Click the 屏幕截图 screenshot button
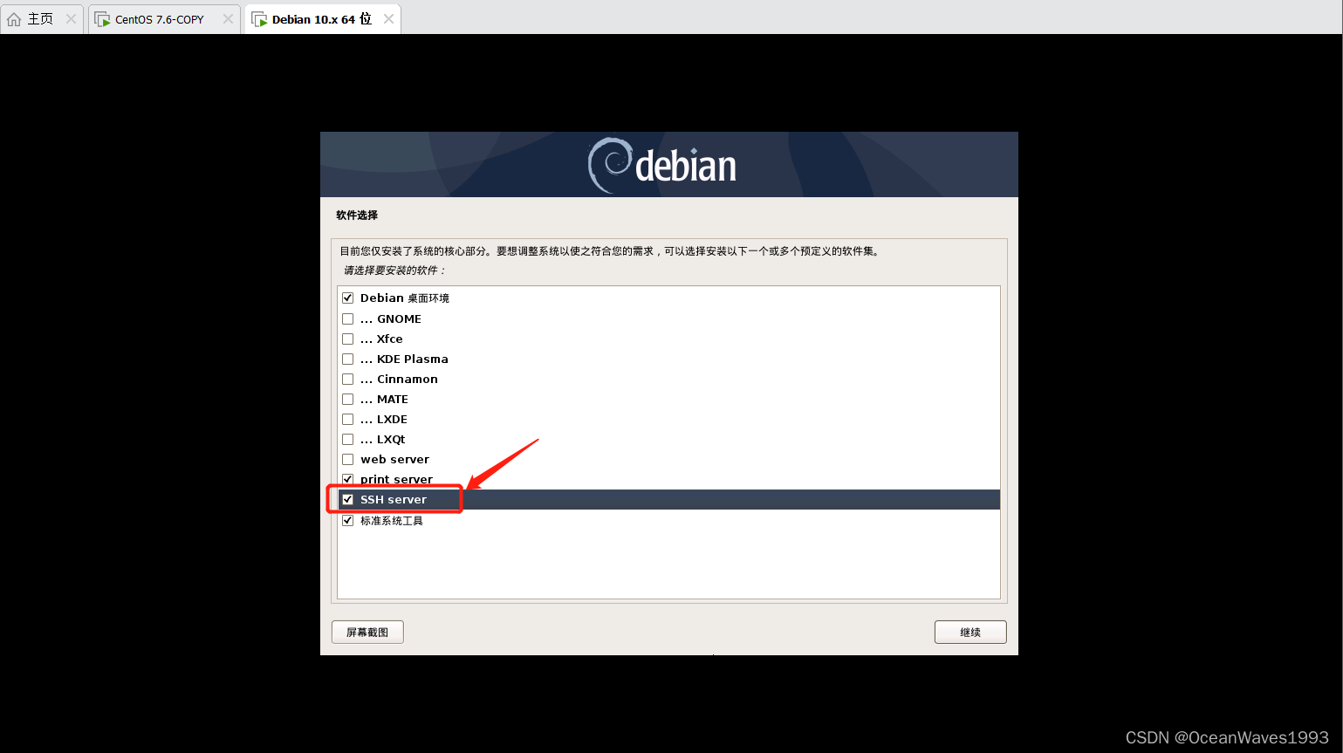This screenshot has height=753, width=1343. [367, 633]
